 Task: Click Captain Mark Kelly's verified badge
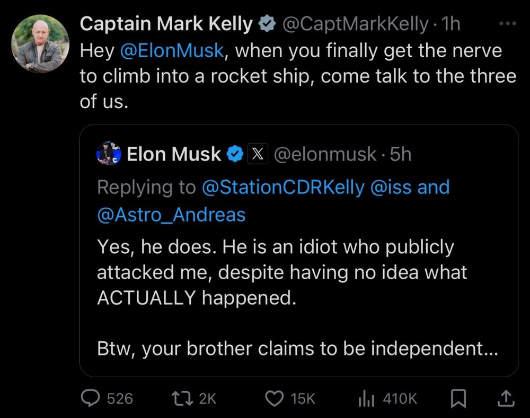click(x=266, y=24)
